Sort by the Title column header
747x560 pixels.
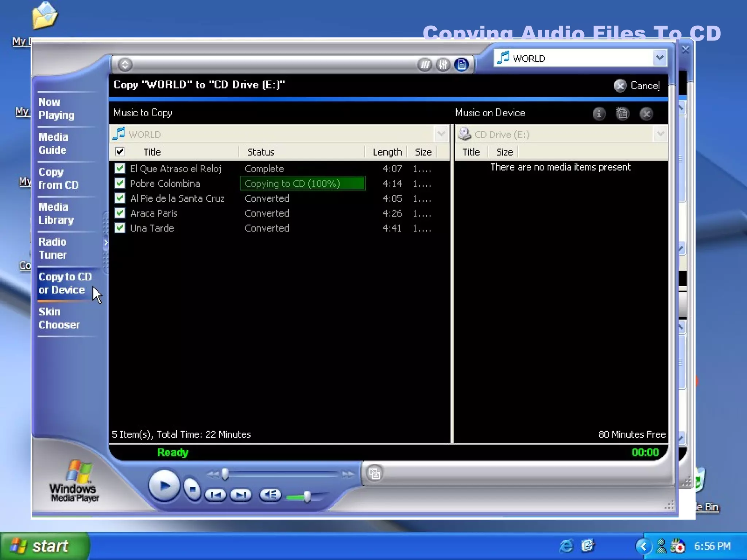coord(152,152)
